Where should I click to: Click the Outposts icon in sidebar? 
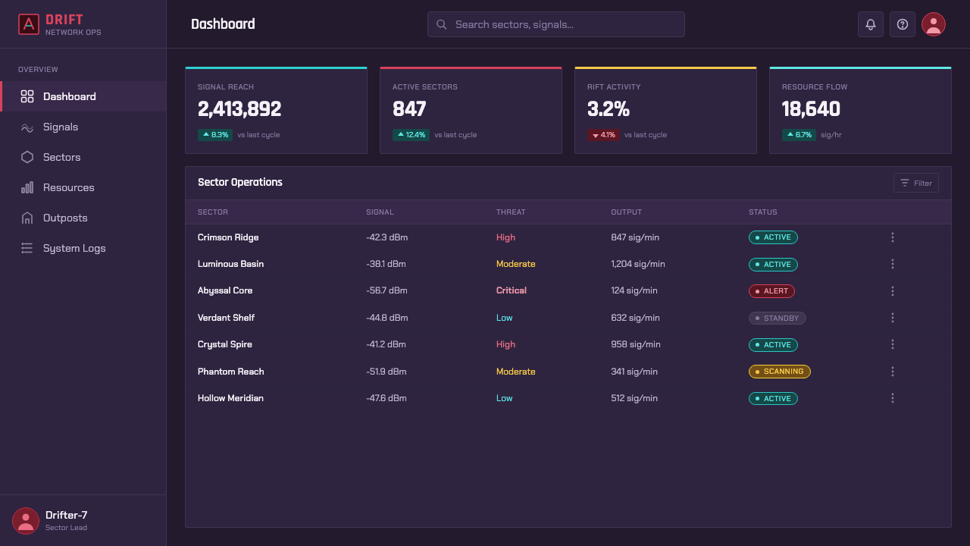coord(27,218)
